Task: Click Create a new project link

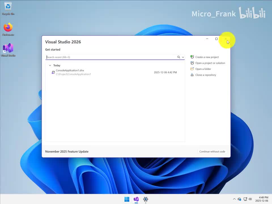Action: pyautogui.click(x=207, y=57)
